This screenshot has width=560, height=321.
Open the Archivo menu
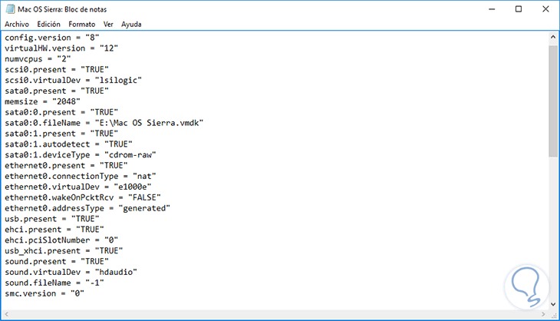(x=16, y=24)
